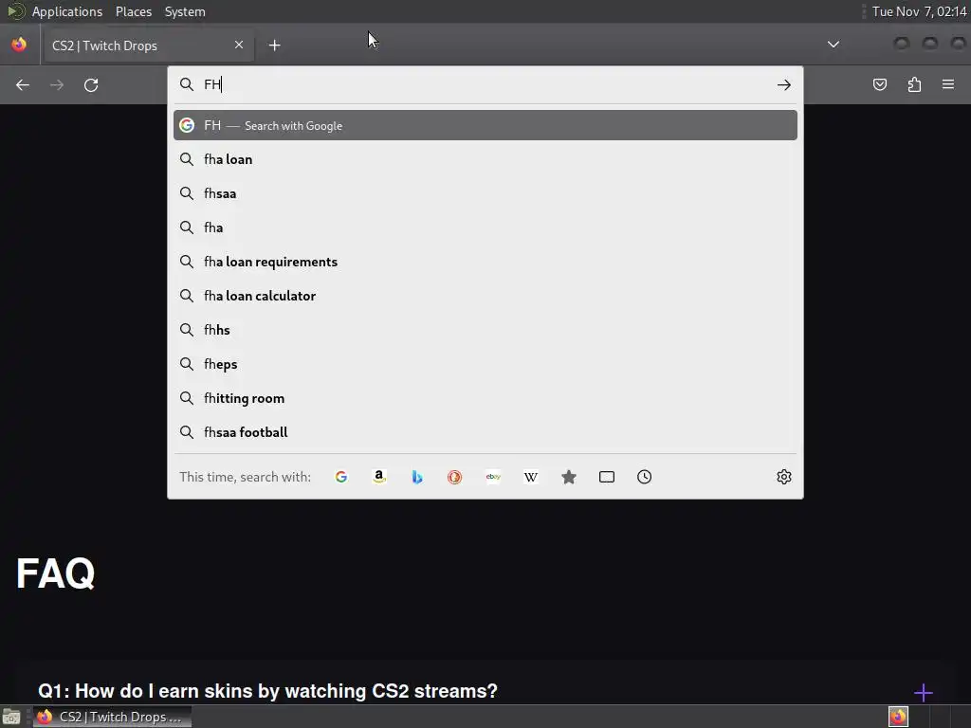The height and width of the screenshot is (728, 971).
Task: Open the list all tabs dropdown
Action: [x=834, y=45]
